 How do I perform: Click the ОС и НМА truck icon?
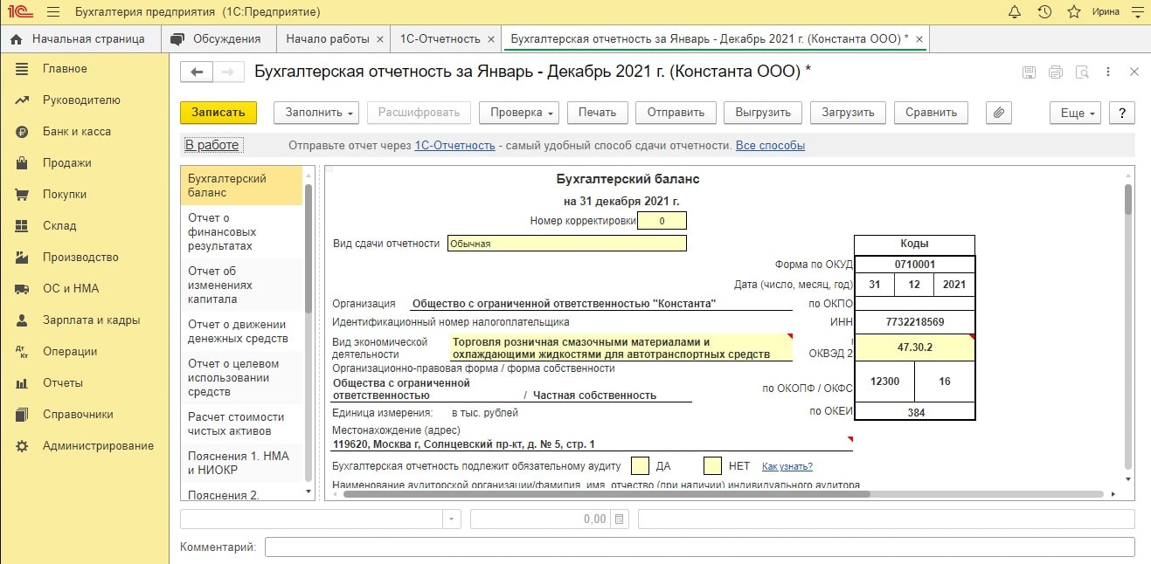(x=23, y=289)
